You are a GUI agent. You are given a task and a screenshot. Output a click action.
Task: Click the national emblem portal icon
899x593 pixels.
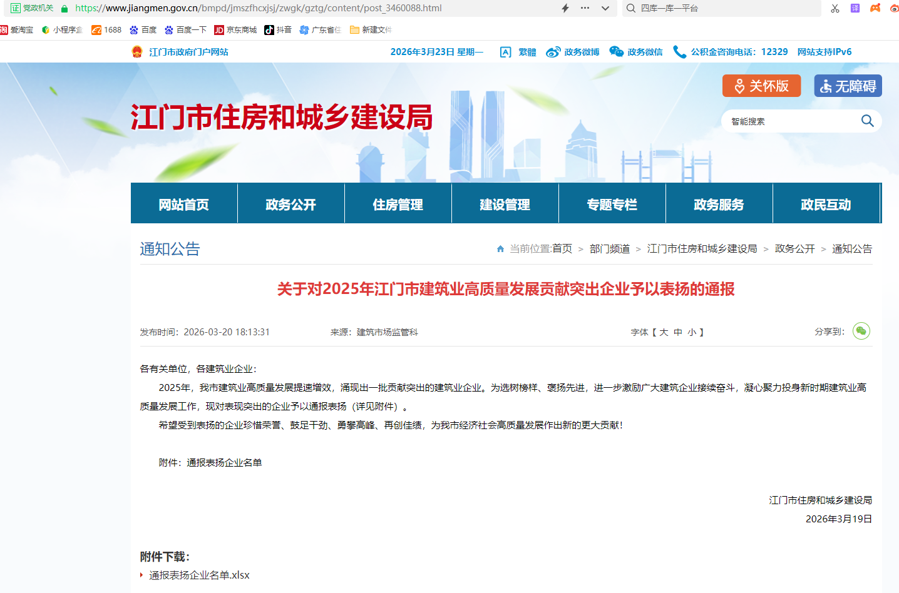[x=137, y=52]
